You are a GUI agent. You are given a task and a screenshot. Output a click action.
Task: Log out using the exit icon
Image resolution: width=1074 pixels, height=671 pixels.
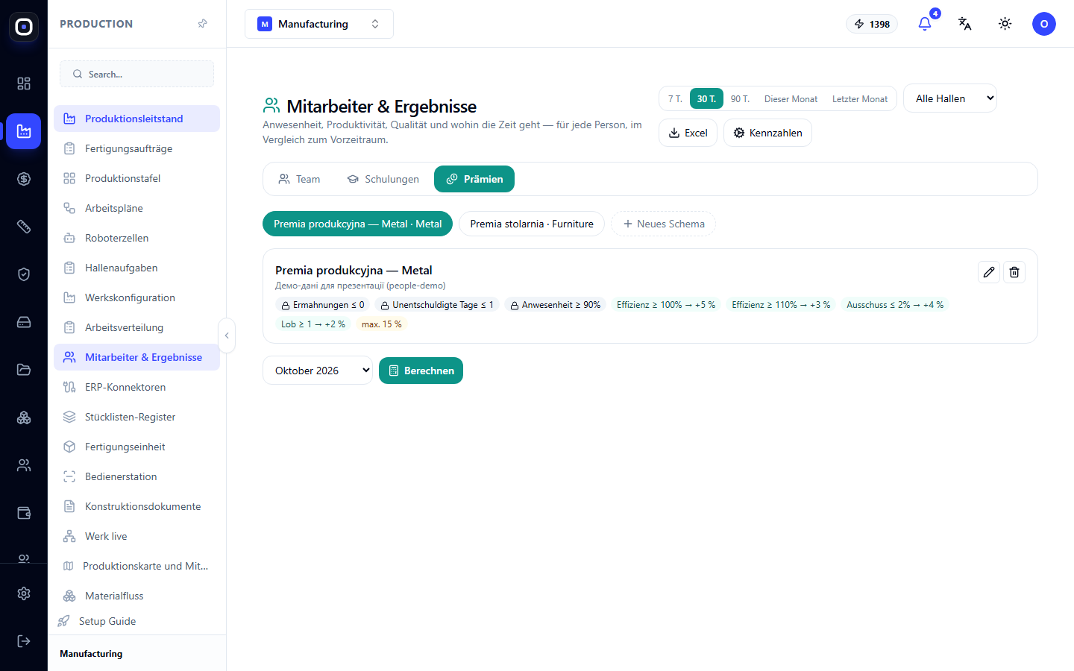pyautogui.click(x=24, y=641)
